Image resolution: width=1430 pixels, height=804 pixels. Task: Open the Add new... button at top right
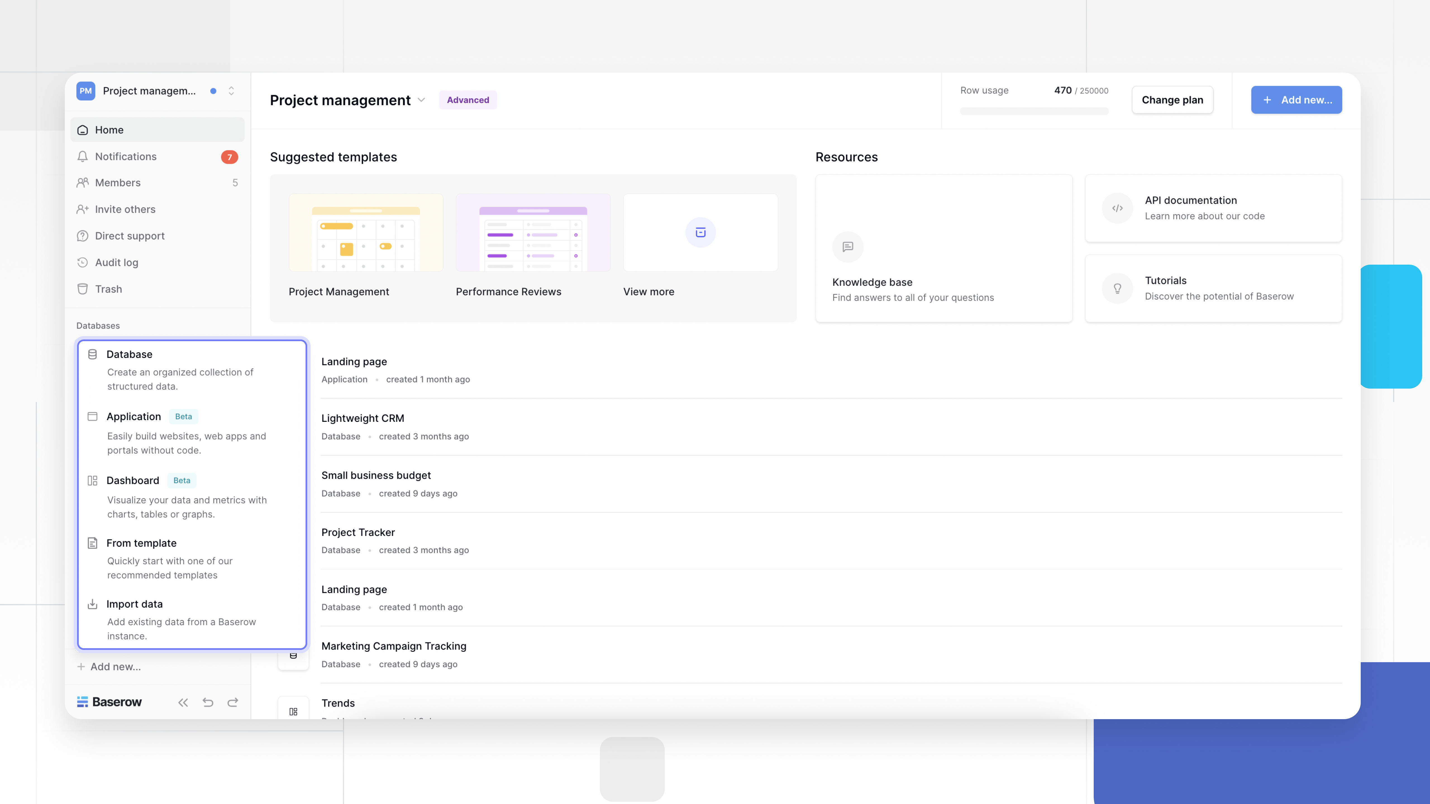(1296, 100)
